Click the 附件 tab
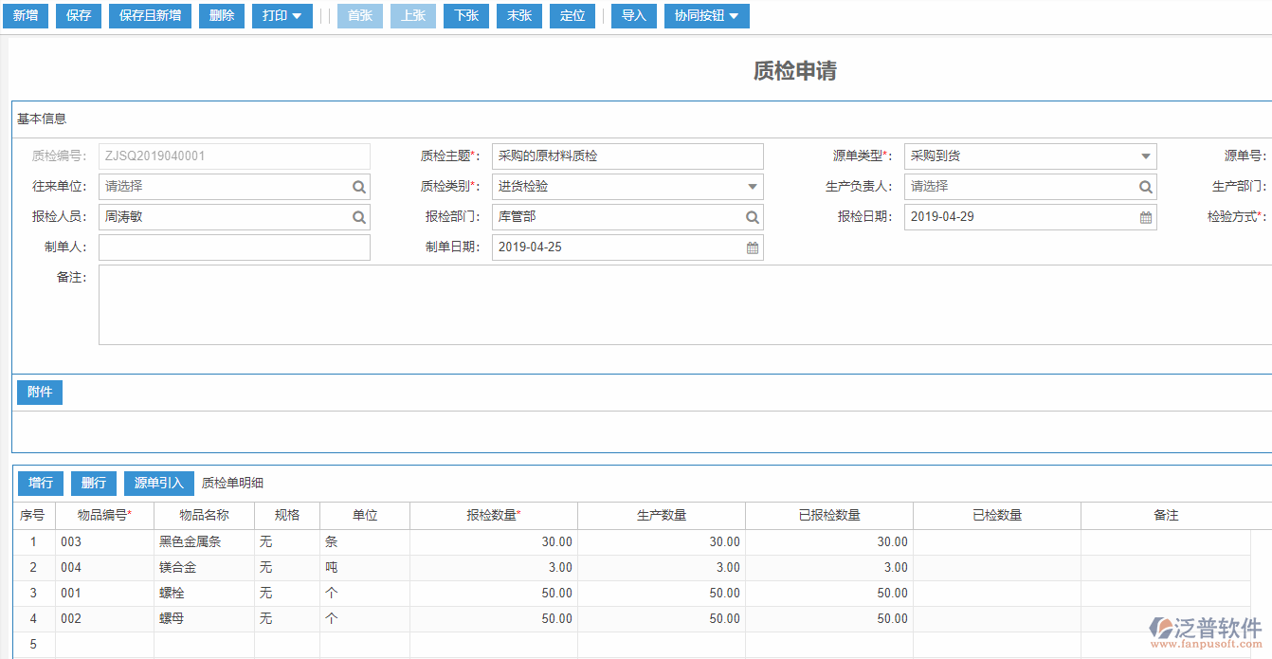1272x659 pixels. [x=40, y=393]
